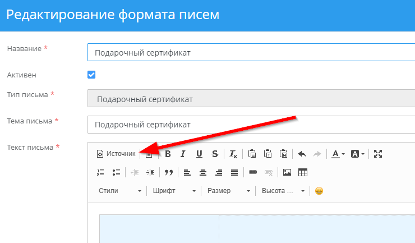Viewport: 415px width, 243px height.
Task: Toggle italic formatting
Action: pos(183,154)
